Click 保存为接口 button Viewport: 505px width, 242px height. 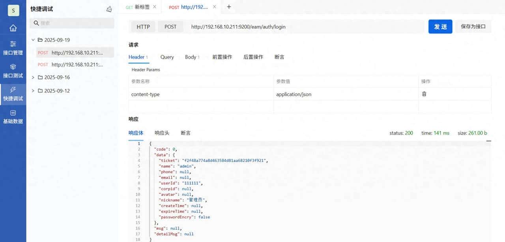click(x=473, y=27)
